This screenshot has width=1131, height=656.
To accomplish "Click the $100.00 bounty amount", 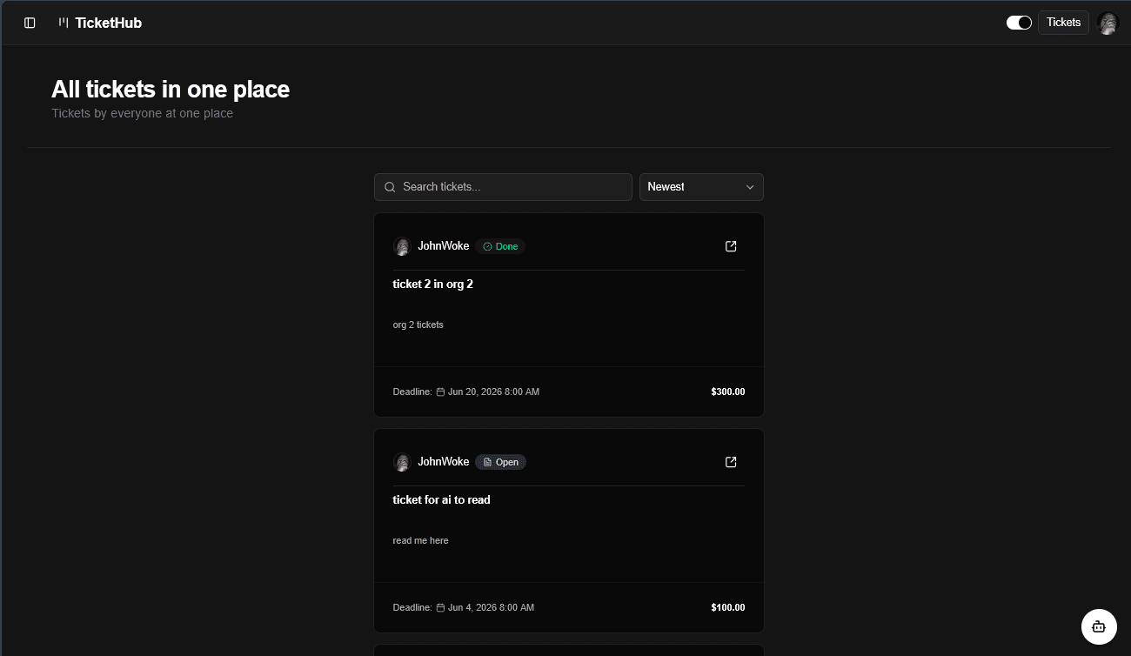I will pos(728,607).
